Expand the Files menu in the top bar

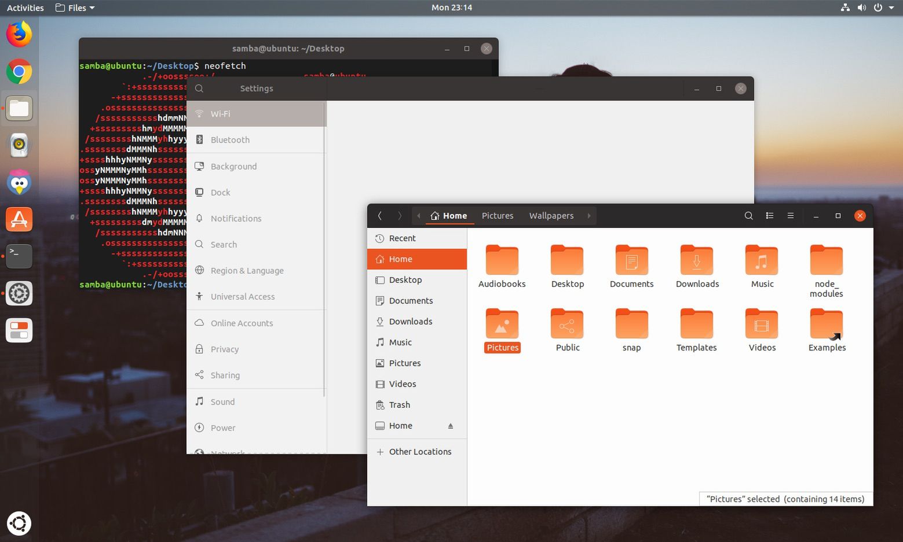[74, 8]
